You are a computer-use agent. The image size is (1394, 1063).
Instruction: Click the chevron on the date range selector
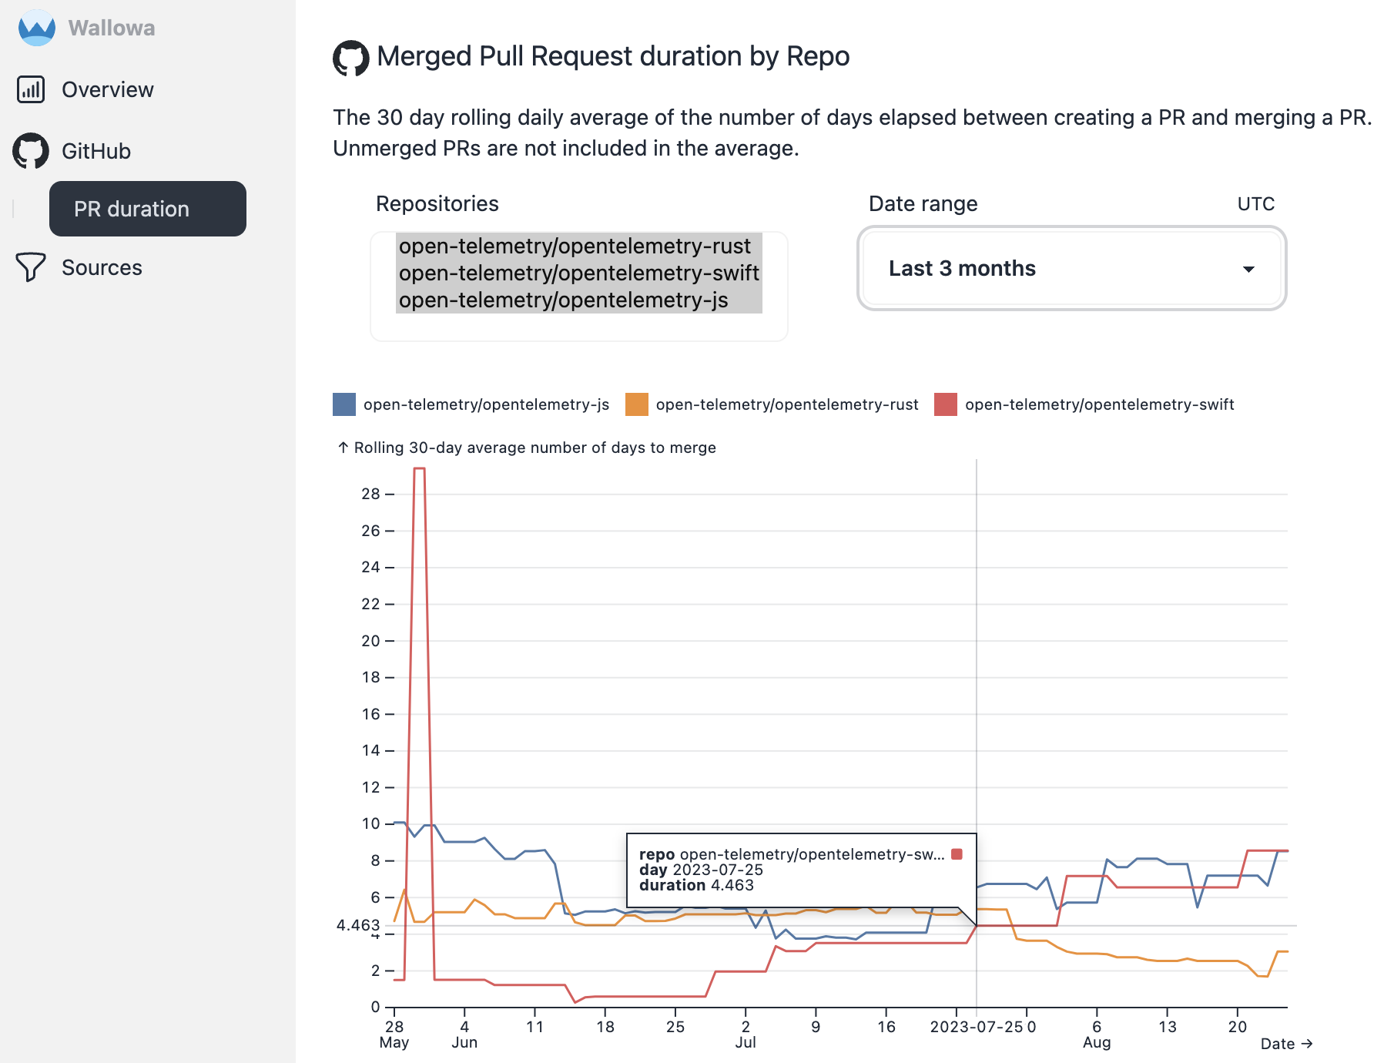tap(1249, 270)
